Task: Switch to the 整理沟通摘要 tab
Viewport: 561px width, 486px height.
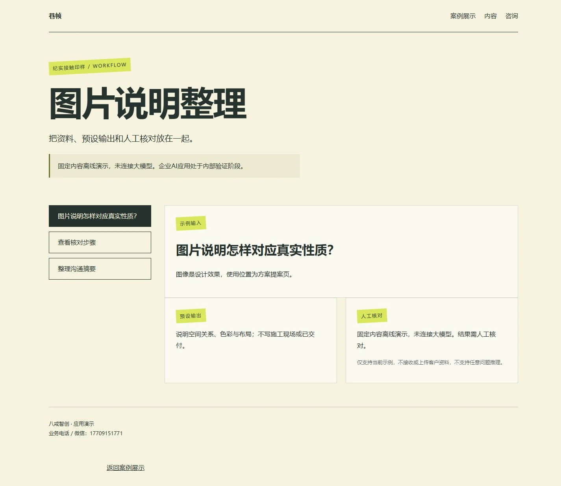Action: [100, 269]
